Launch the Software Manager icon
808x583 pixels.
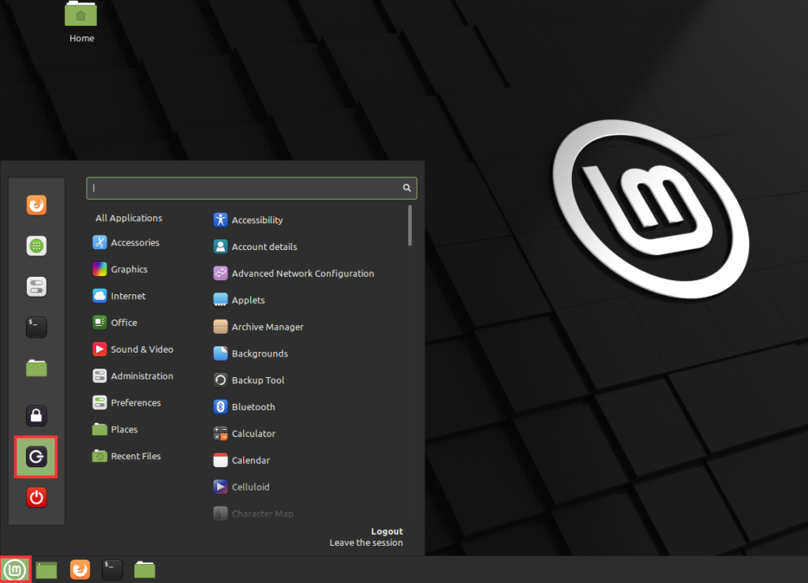(36, 245)
